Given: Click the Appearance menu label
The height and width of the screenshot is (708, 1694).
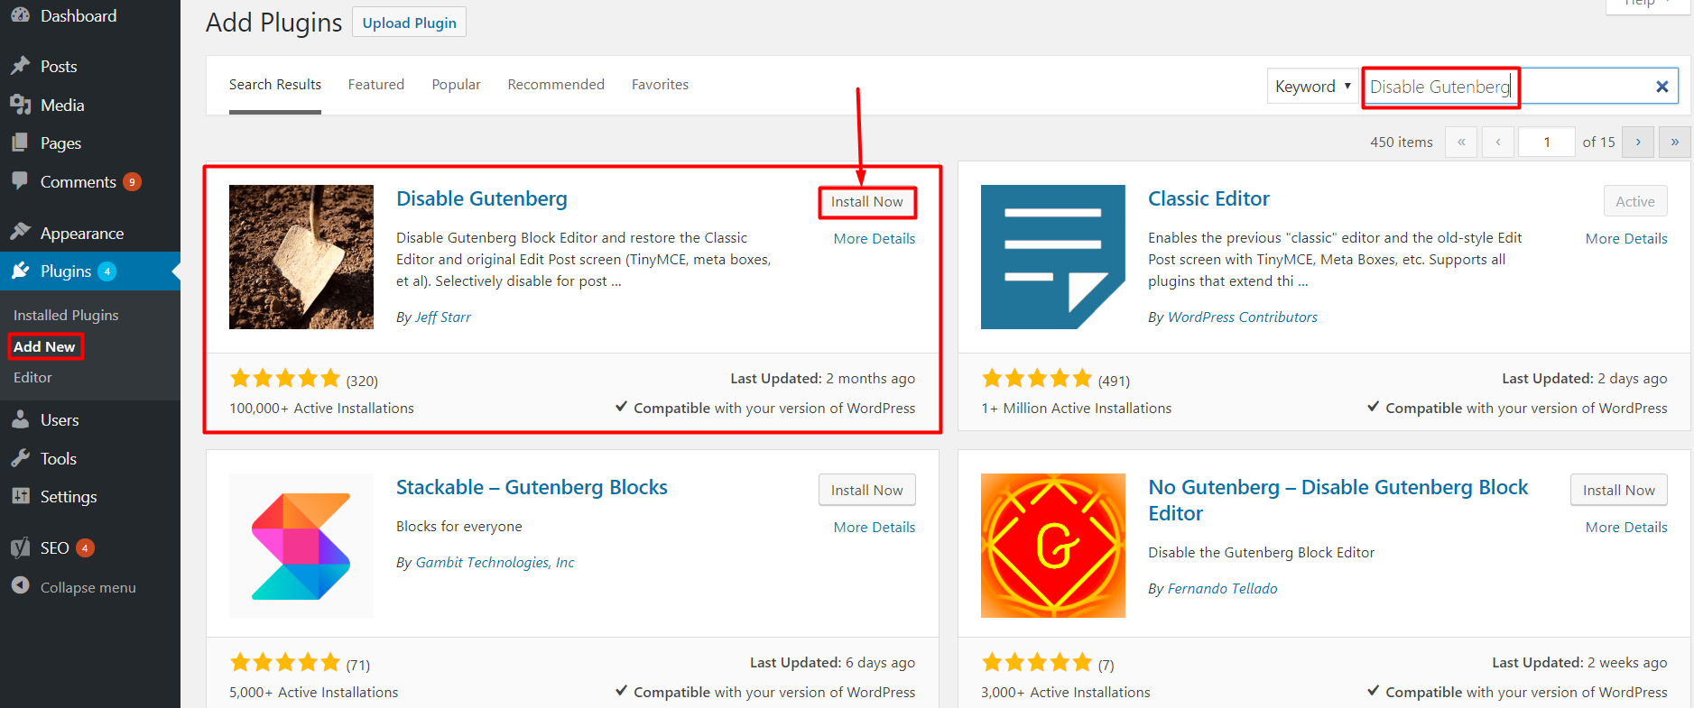Looking at the screenshot, I should (82, 234).
